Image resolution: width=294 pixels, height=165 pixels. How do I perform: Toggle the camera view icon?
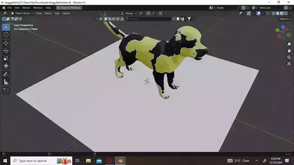pyautogui.click(x=289, y=57)
